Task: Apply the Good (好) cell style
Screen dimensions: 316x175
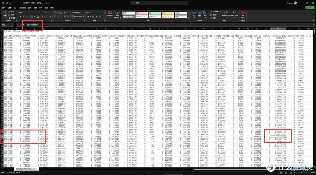Action: (x=154, y=13)
